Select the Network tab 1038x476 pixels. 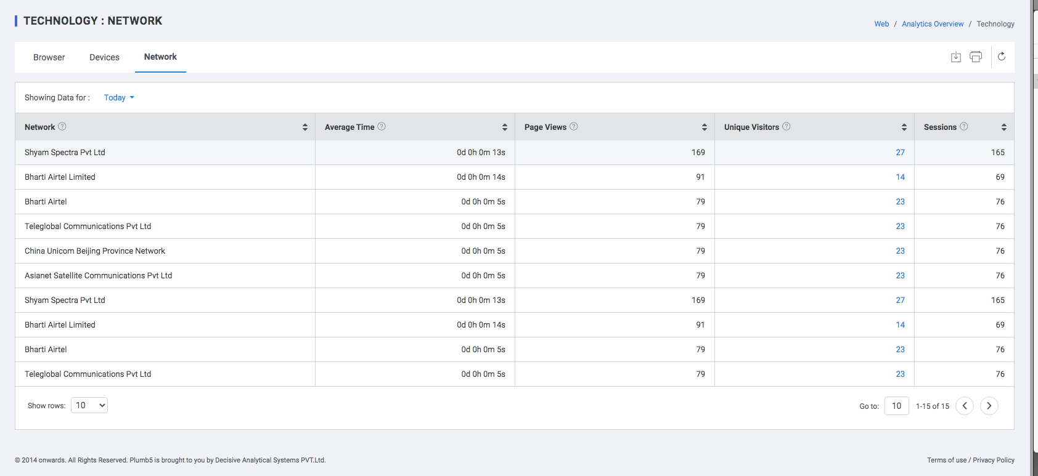coord(160,57)
